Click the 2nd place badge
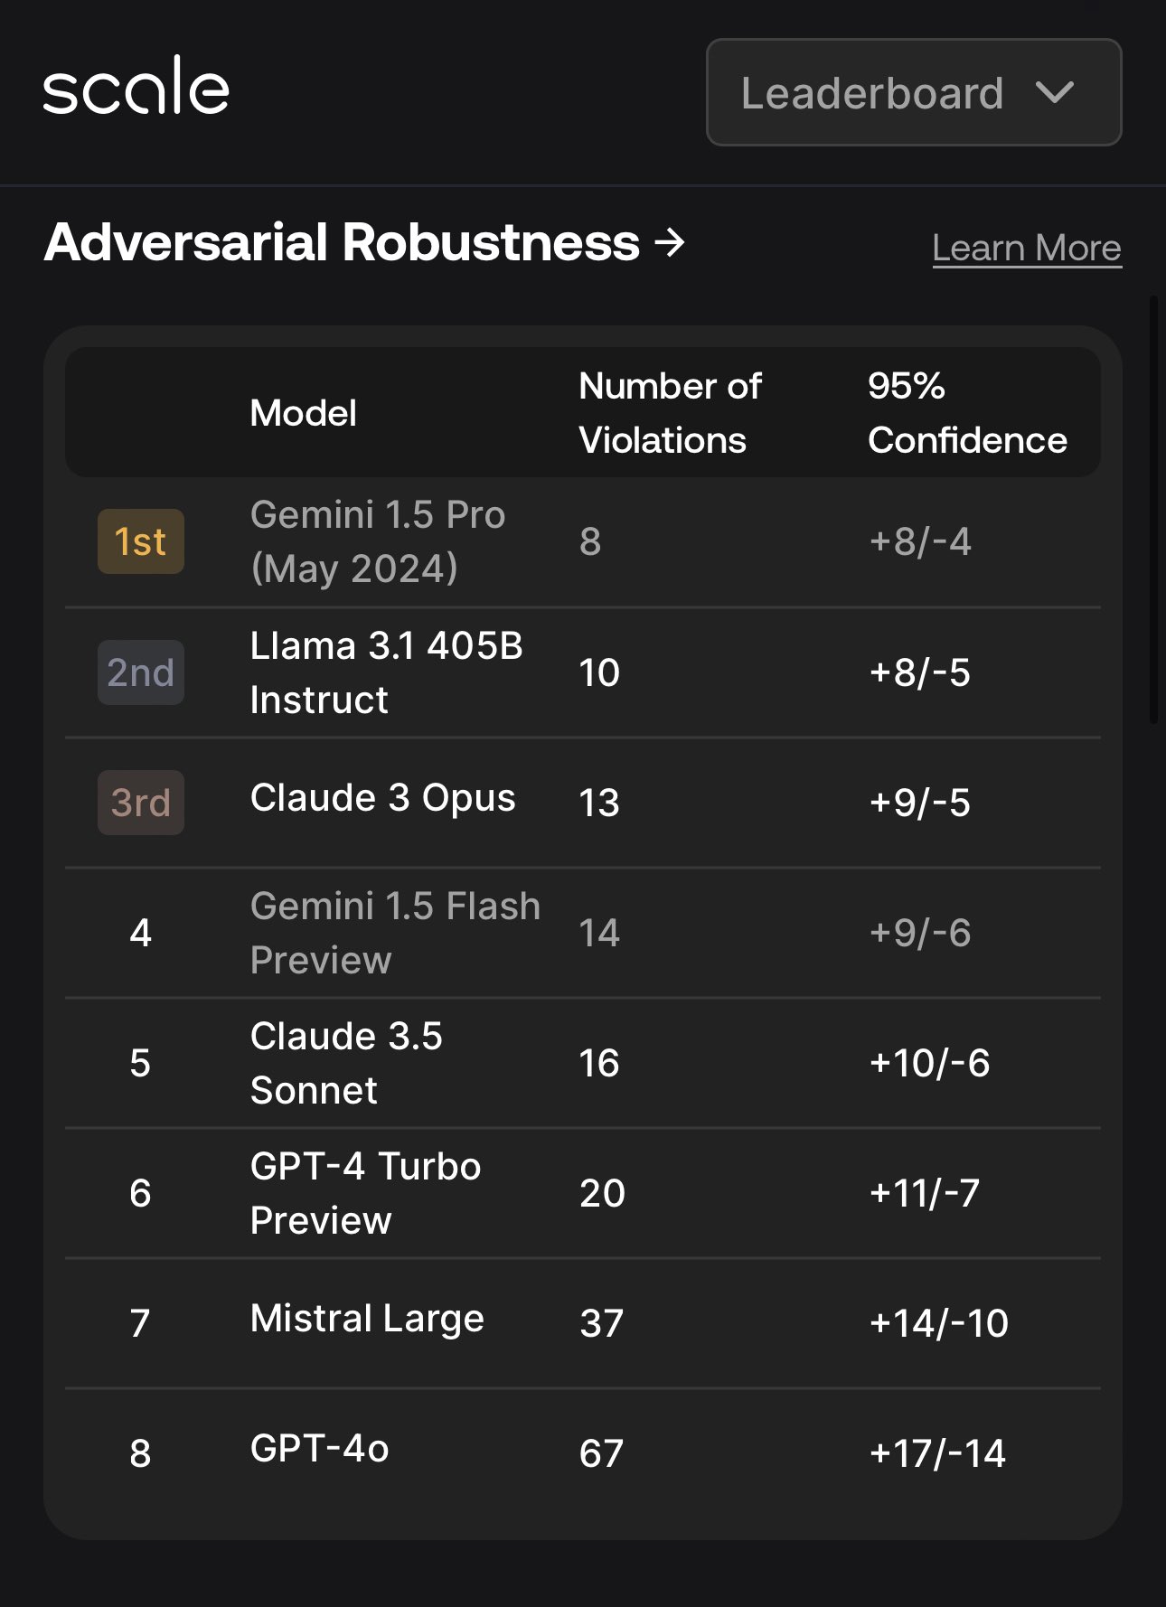1166x1607 pixels. pyautogui.click(x=141, y=672)
